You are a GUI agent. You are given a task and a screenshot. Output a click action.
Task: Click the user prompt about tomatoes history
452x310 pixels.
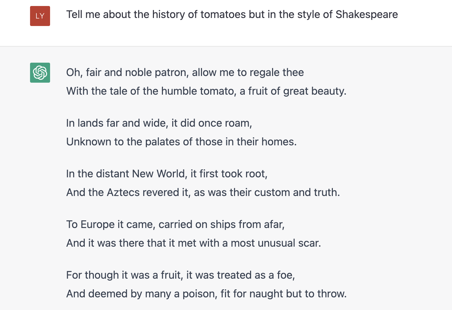[232, 15]
